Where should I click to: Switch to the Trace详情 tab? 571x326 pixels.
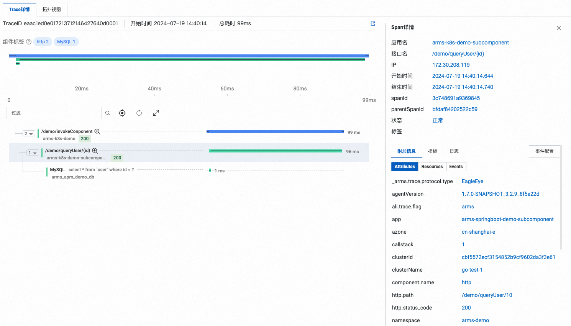point(20,10)
